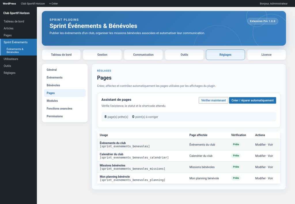Open Modules settings section

click(x=65, y=101)
